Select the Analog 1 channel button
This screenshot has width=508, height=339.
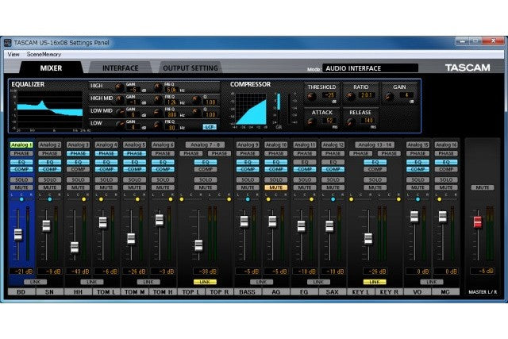coord(21,144)
